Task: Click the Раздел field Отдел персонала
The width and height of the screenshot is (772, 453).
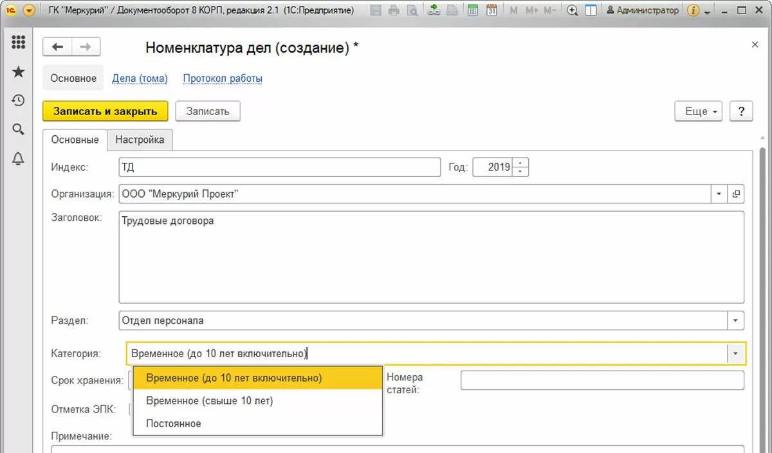Action: [423, 320]
